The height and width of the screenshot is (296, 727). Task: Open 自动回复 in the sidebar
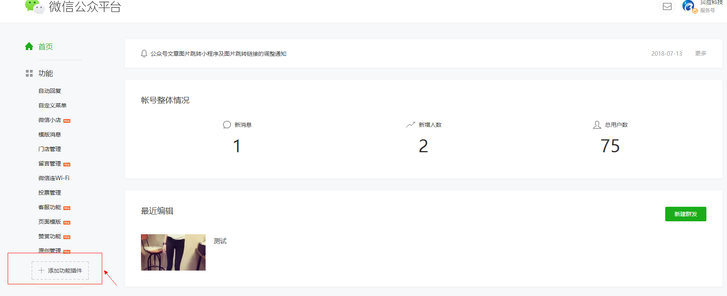[x=50, y=91]
